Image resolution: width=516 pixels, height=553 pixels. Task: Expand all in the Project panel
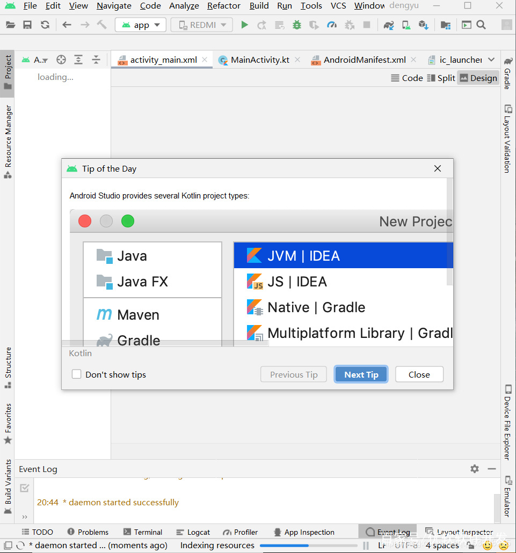click(78, 60)
